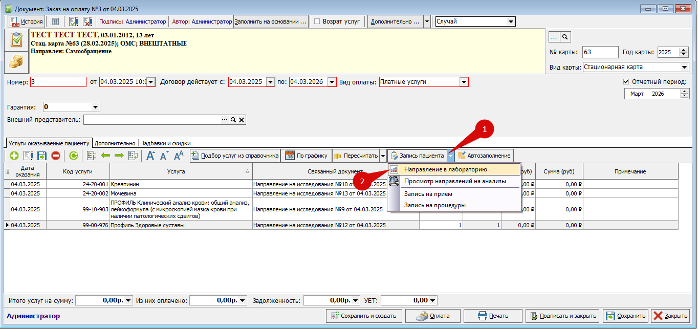This screenshot has height=329, width=698.
Task: Click the green plus add-service icon
Action: [14, 156]
